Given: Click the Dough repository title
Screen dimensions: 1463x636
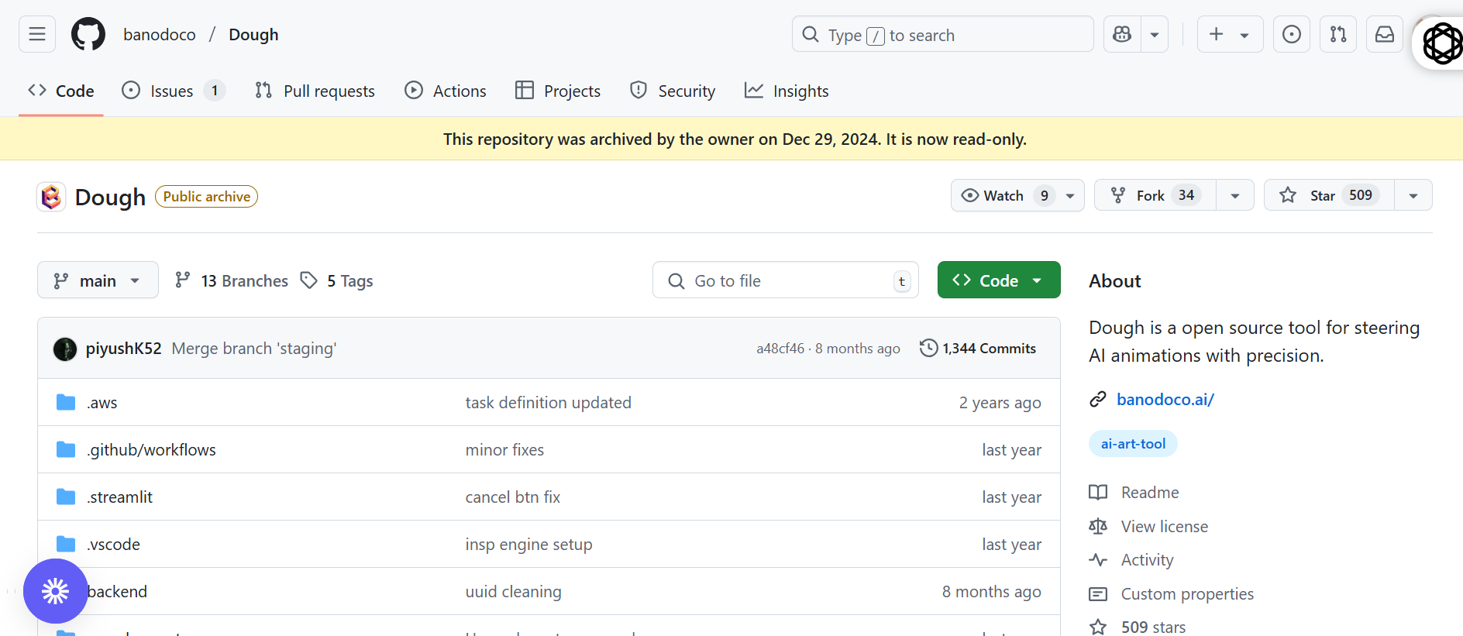Looking at the screenshot, I should pos(110,198).
